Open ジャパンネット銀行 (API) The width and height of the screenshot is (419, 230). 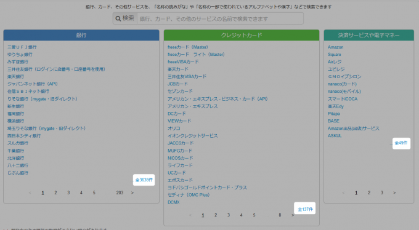tap(32, 84)
